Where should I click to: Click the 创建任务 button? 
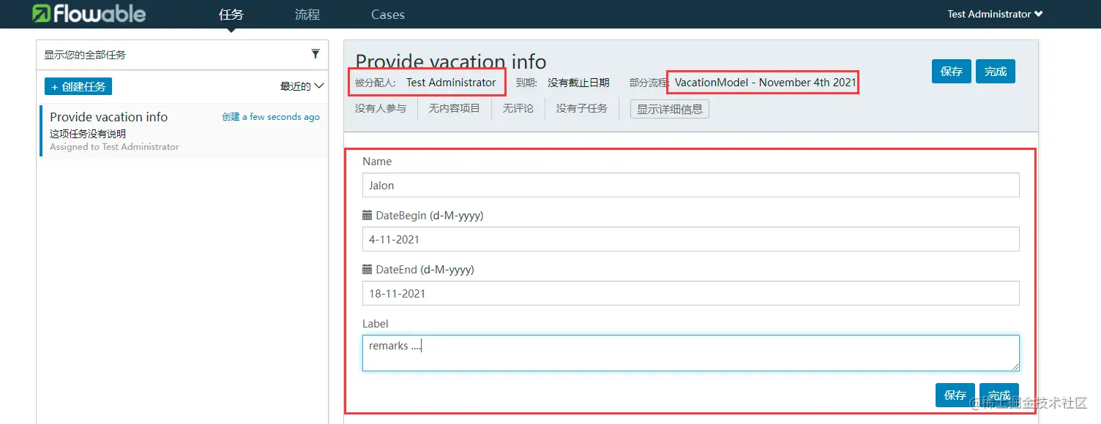pos(78,86)
